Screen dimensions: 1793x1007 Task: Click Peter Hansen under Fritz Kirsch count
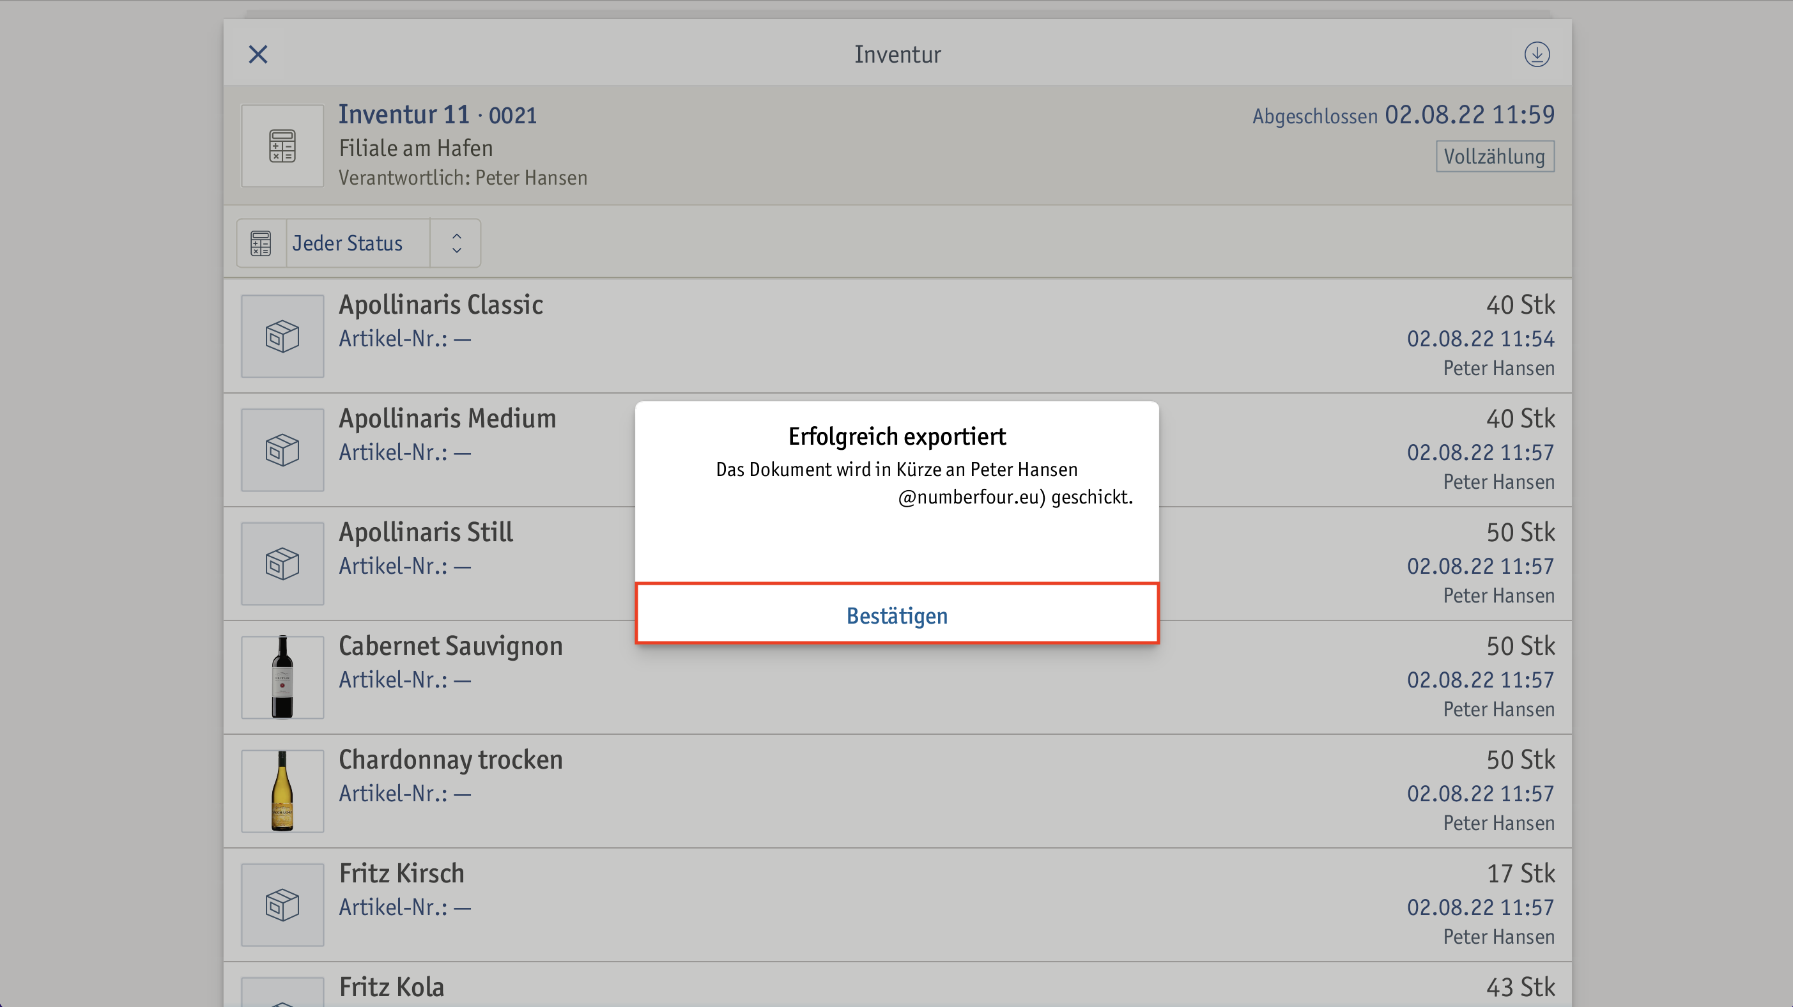[x=1498, y=937]
